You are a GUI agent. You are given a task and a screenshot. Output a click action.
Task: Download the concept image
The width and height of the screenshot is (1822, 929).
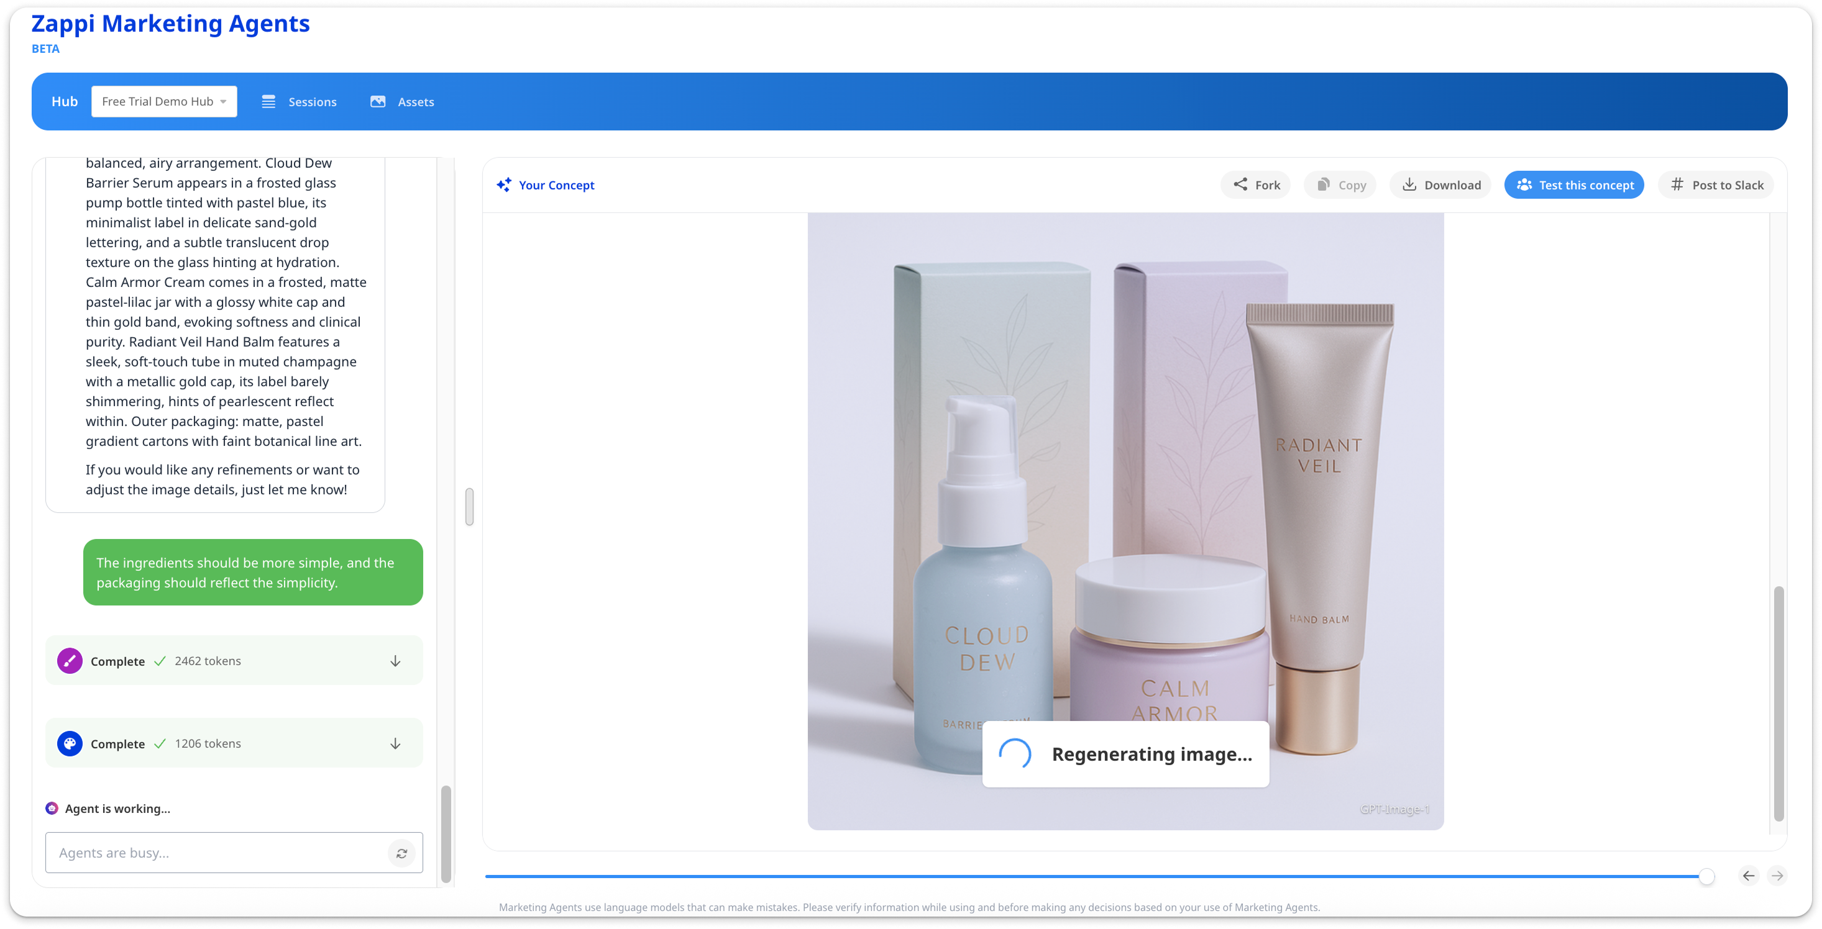[1440, 185]
